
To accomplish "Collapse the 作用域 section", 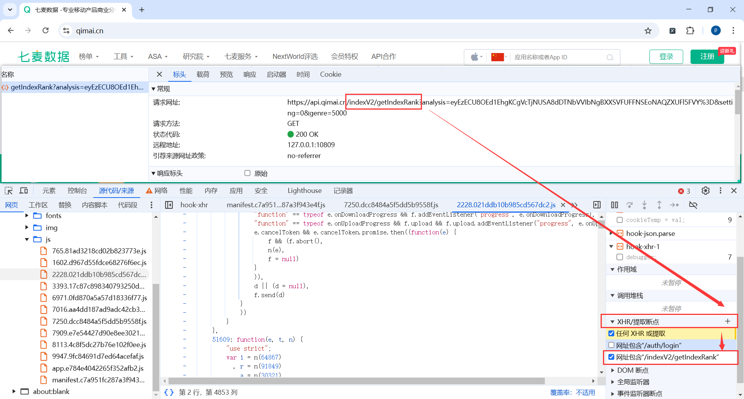I will coord(613,269).
